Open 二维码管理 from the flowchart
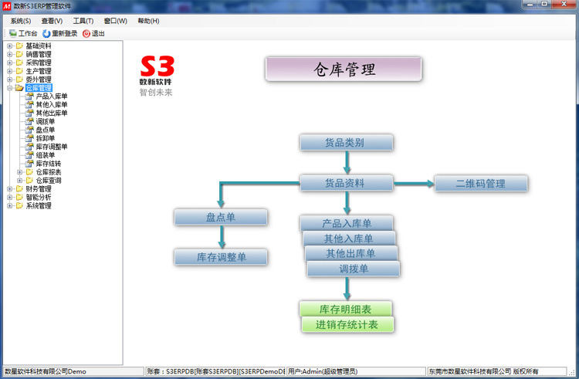The width and height of the screenshot is (579, 379). click(x=481, y=184)
